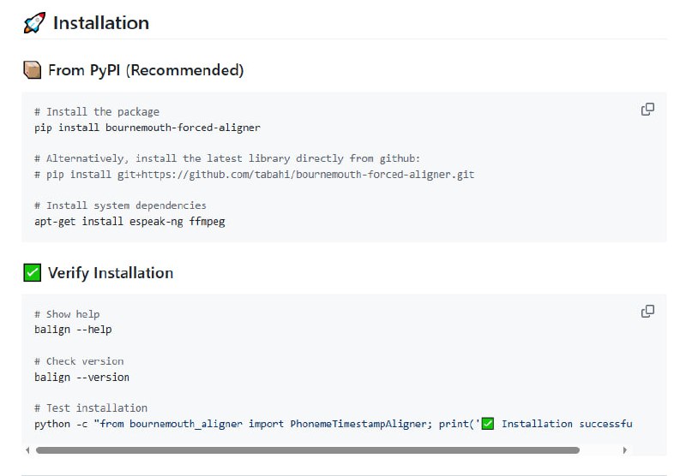This screenshot has width=686, height=476.
Task: Copy the PyPI install code block
Action: (x=647, y=110)
